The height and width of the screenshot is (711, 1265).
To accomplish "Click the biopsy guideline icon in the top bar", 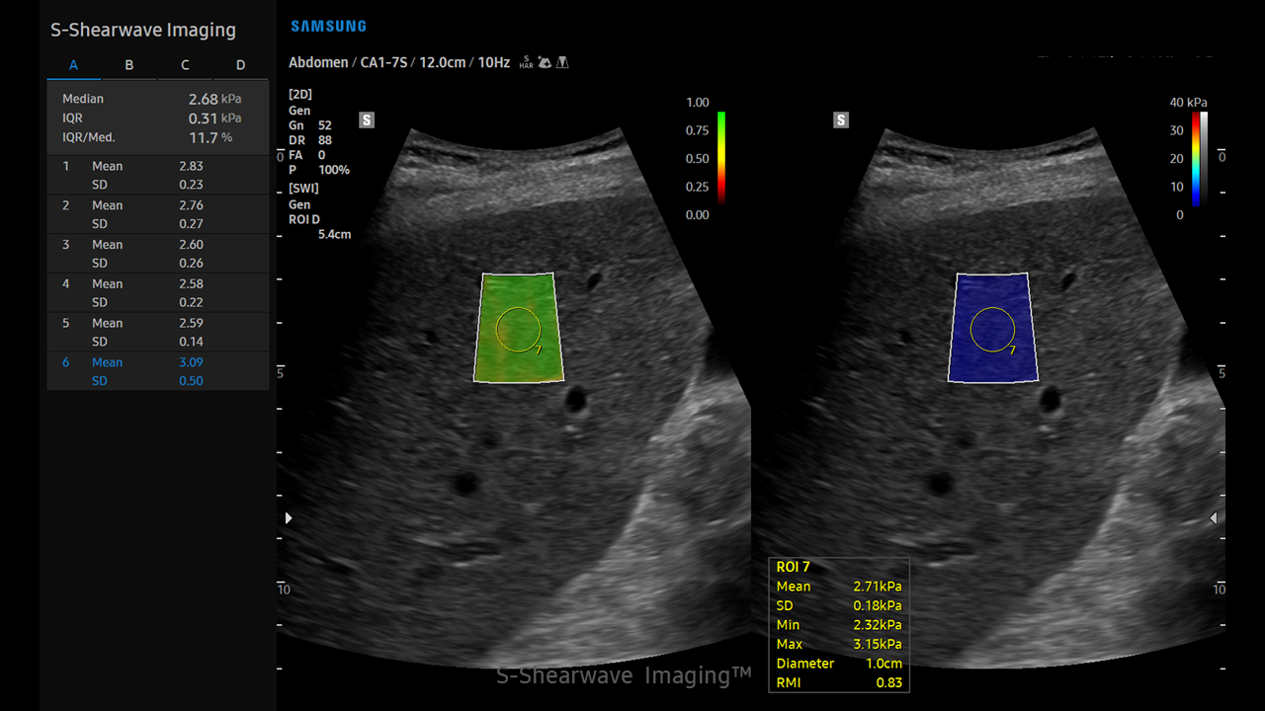I will point(563,61).
